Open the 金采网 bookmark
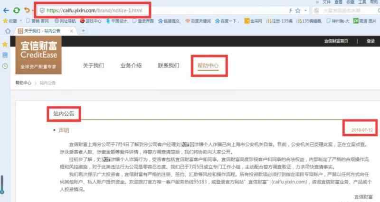This screenshot has height=202, width=380. pos(253,21)
